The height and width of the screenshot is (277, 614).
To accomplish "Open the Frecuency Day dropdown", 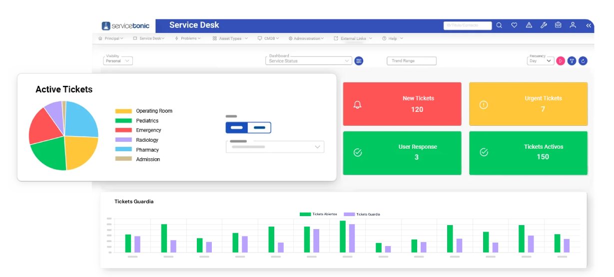I will 540,61.
